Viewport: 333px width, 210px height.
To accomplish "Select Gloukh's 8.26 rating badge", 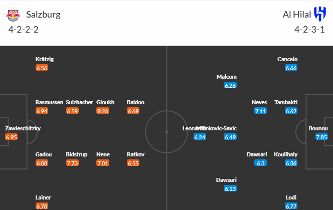I will 103,111.
